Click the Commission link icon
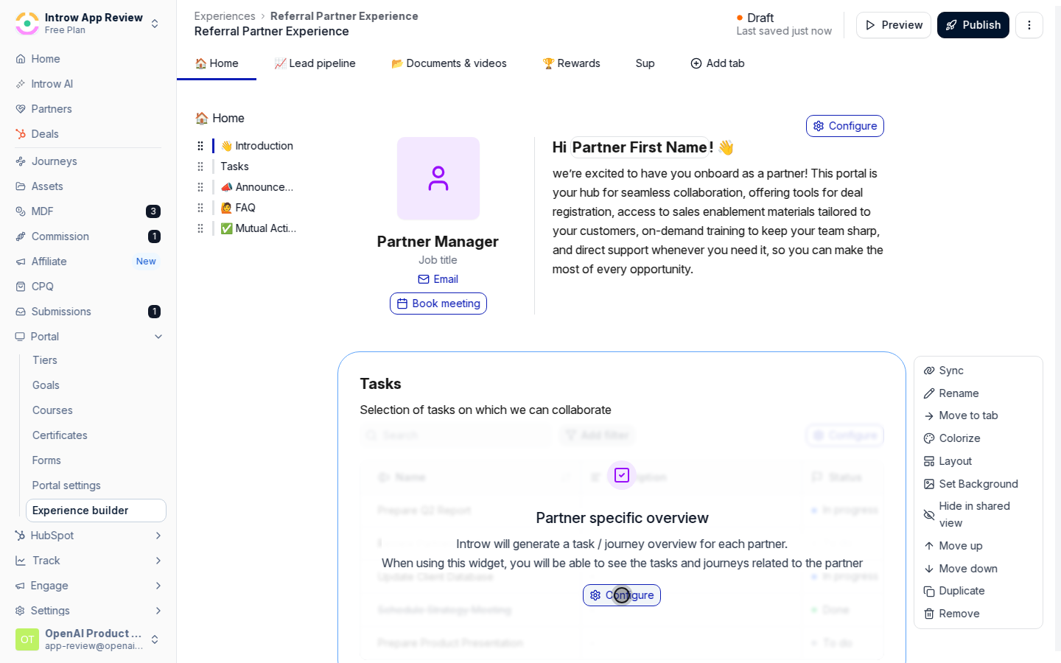The image size is (1061, 663). point(21,236)
